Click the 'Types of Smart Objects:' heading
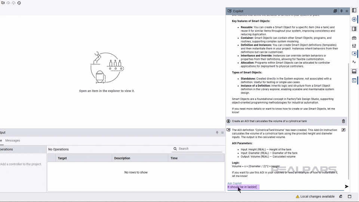Viewport: 359px width, 202px height. pyautogui.click(x=247, y=72)
